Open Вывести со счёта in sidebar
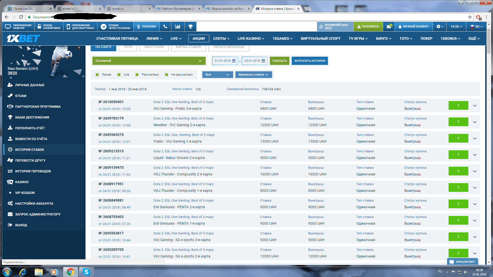The height and width of the screenshot is (277, 493). [31, 139]
